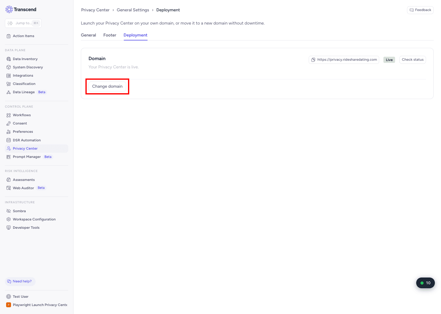Go to Workflows
The width and height of the screenshot is (441, 314).
tap(36, 115)
